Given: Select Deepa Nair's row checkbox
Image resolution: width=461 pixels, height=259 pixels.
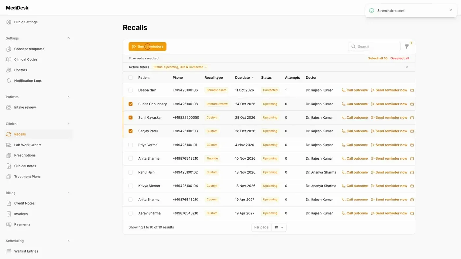Looking at the screenshot, I should (131, 90).
